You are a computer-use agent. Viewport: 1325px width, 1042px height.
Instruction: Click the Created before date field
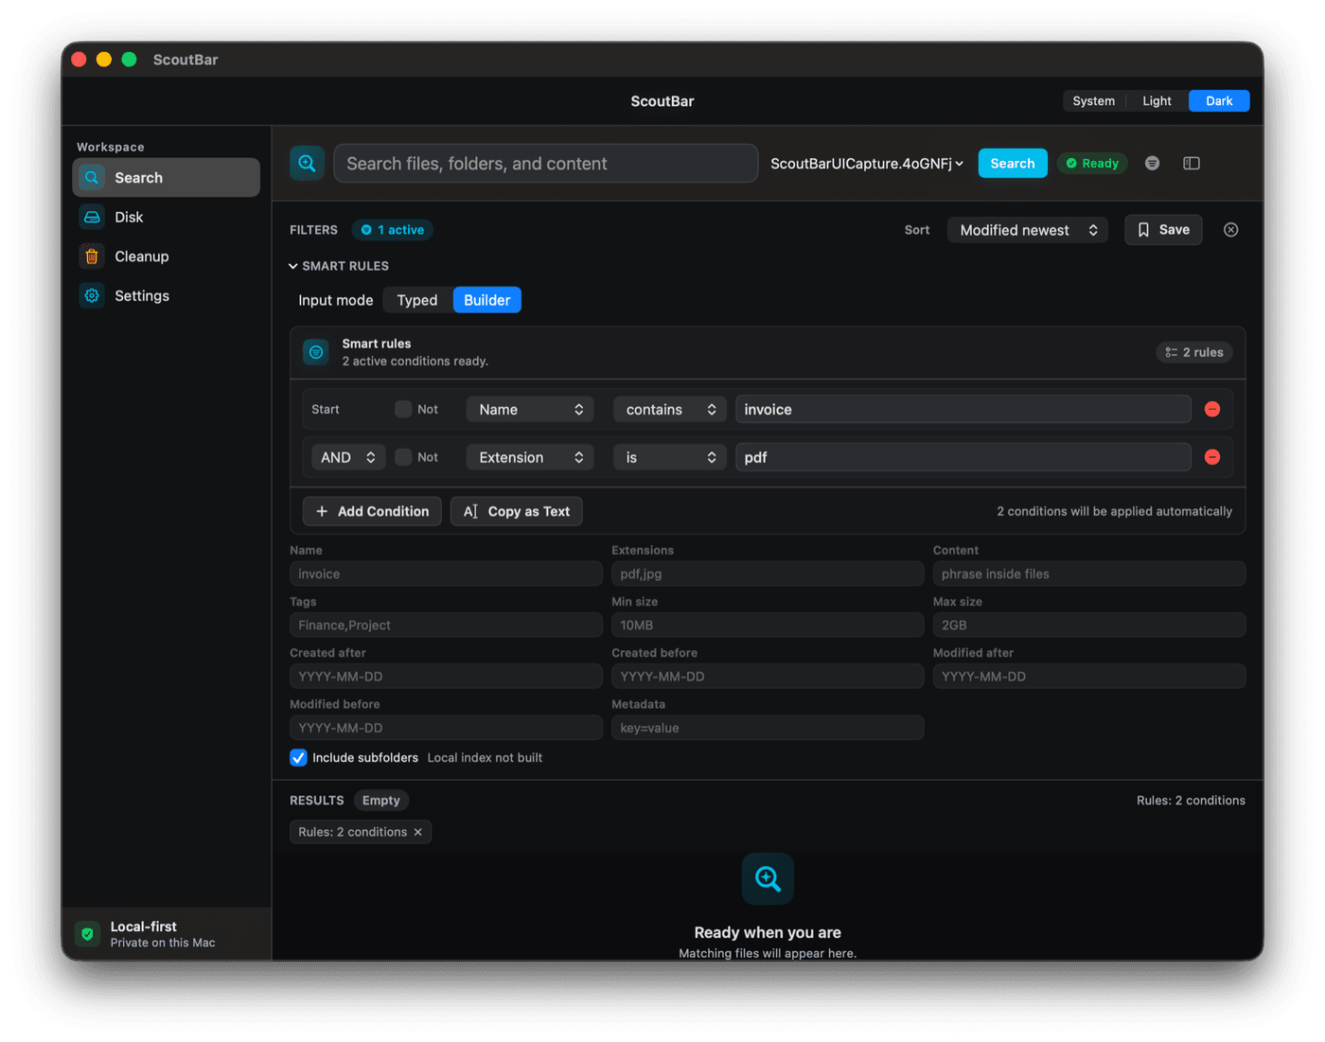tap(768, 676)
